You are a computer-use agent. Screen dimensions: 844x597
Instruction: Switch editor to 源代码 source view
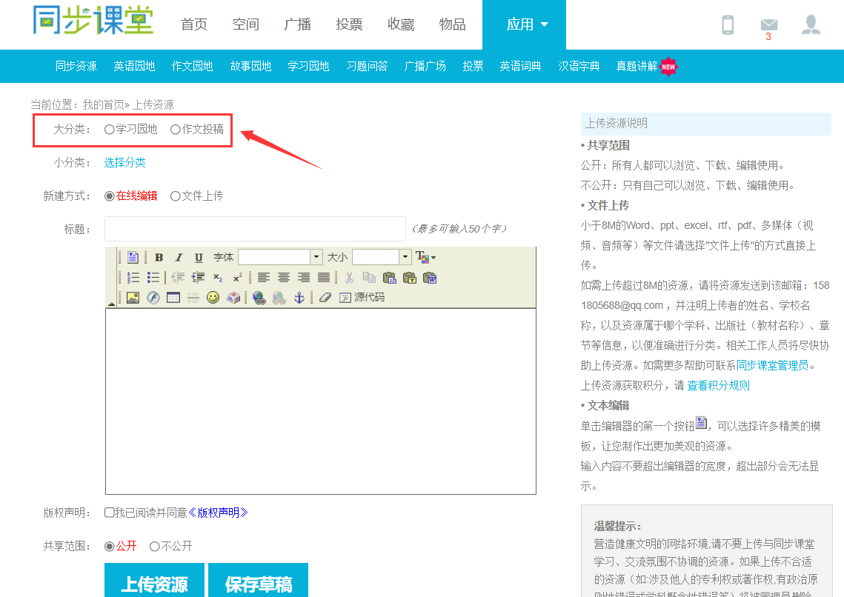362,298
